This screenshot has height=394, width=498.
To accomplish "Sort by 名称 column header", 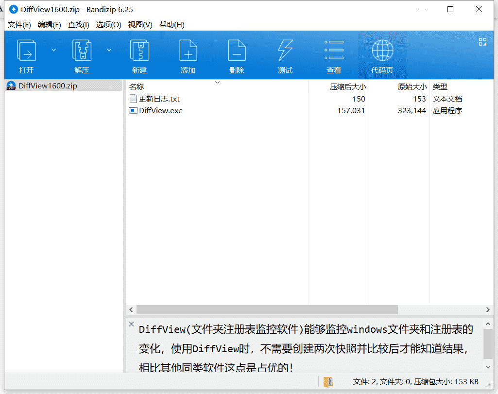I will [x=218, y=86].
